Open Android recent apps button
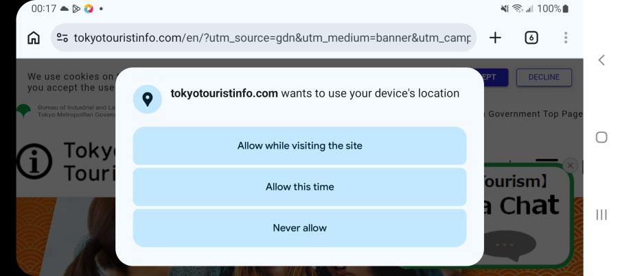Viewport: 618px width, 276px height. tap(602, 215)
